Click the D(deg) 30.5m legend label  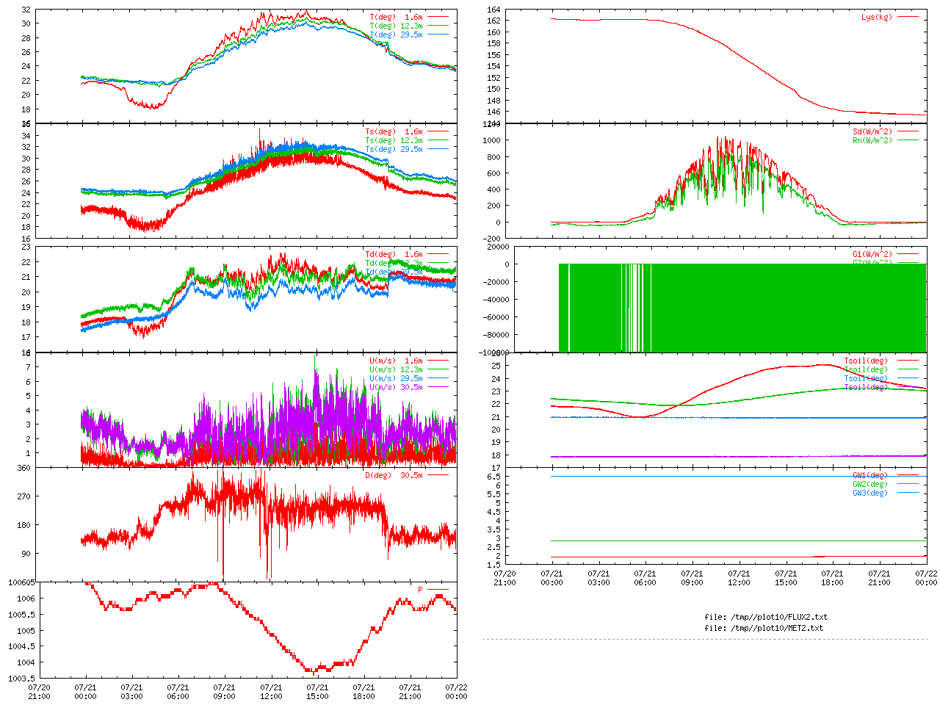[394, 475]
